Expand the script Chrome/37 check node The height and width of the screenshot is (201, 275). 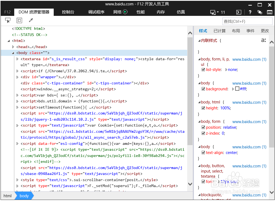point(17,71)
